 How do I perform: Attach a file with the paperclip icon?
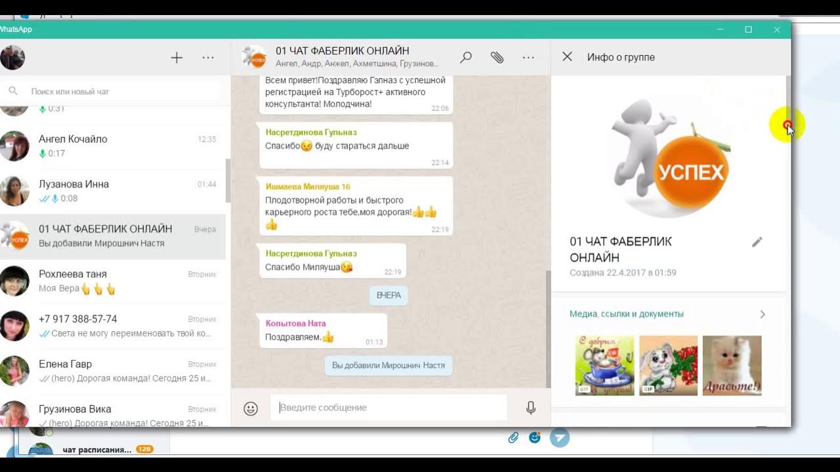tap(497, 58)
